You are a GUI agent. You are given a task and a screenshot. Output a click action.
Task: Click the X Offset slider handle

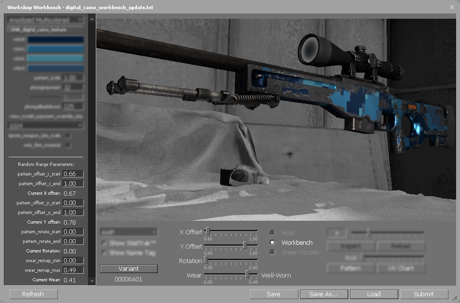tap(208, 231)
